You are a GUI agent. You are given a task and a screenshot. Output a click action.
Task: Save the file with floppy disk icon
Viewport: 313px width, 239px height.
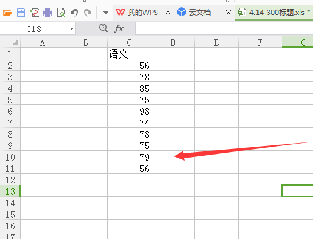click(x=21, y=13)
